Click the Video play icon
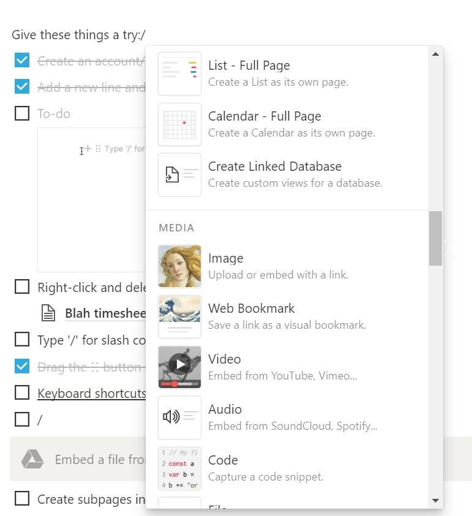 pyautogui.click(x=179, y=367)
